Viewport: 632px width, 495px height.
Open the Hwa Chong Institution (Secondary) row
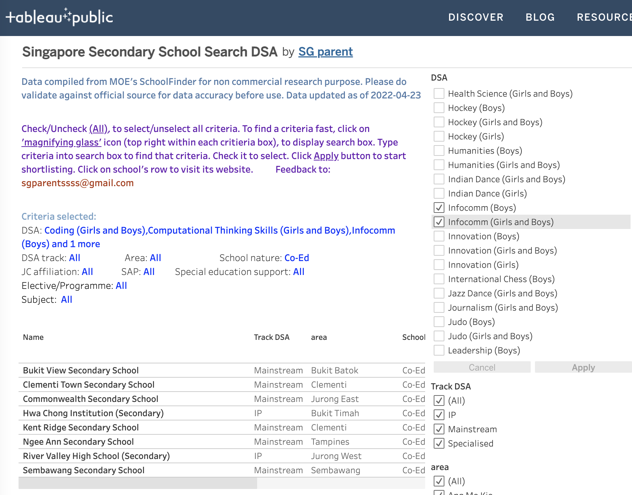[x=222, y=413]
